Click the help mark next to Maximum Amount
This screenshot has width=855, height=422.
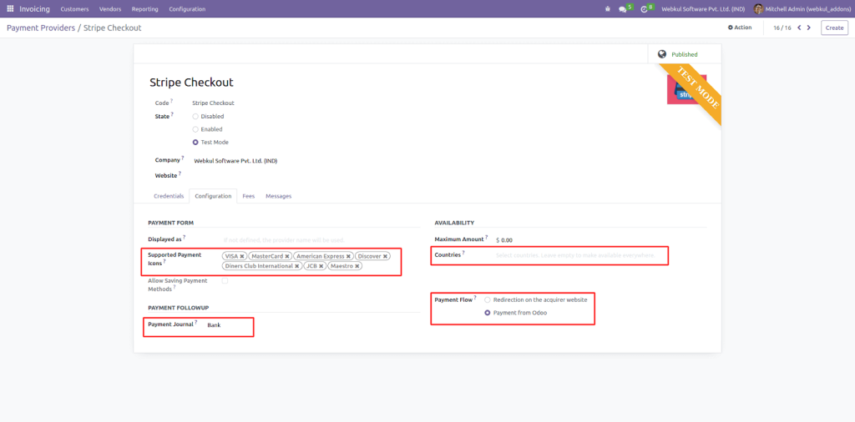click(x=487, y=237)
